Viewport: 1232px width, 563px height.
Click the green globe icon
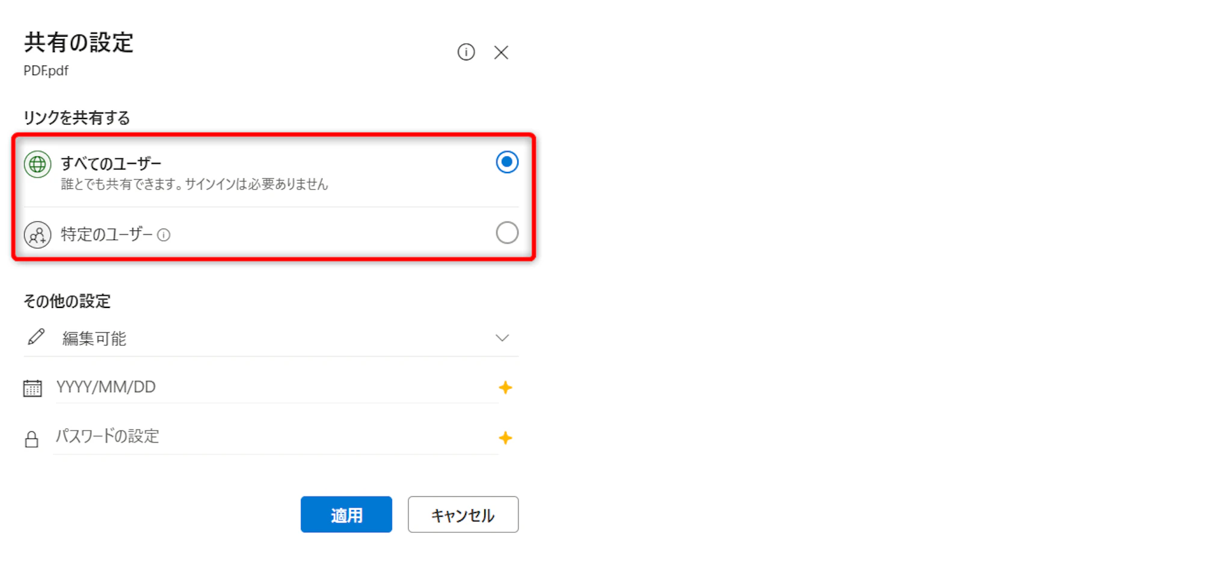[37, 164]
